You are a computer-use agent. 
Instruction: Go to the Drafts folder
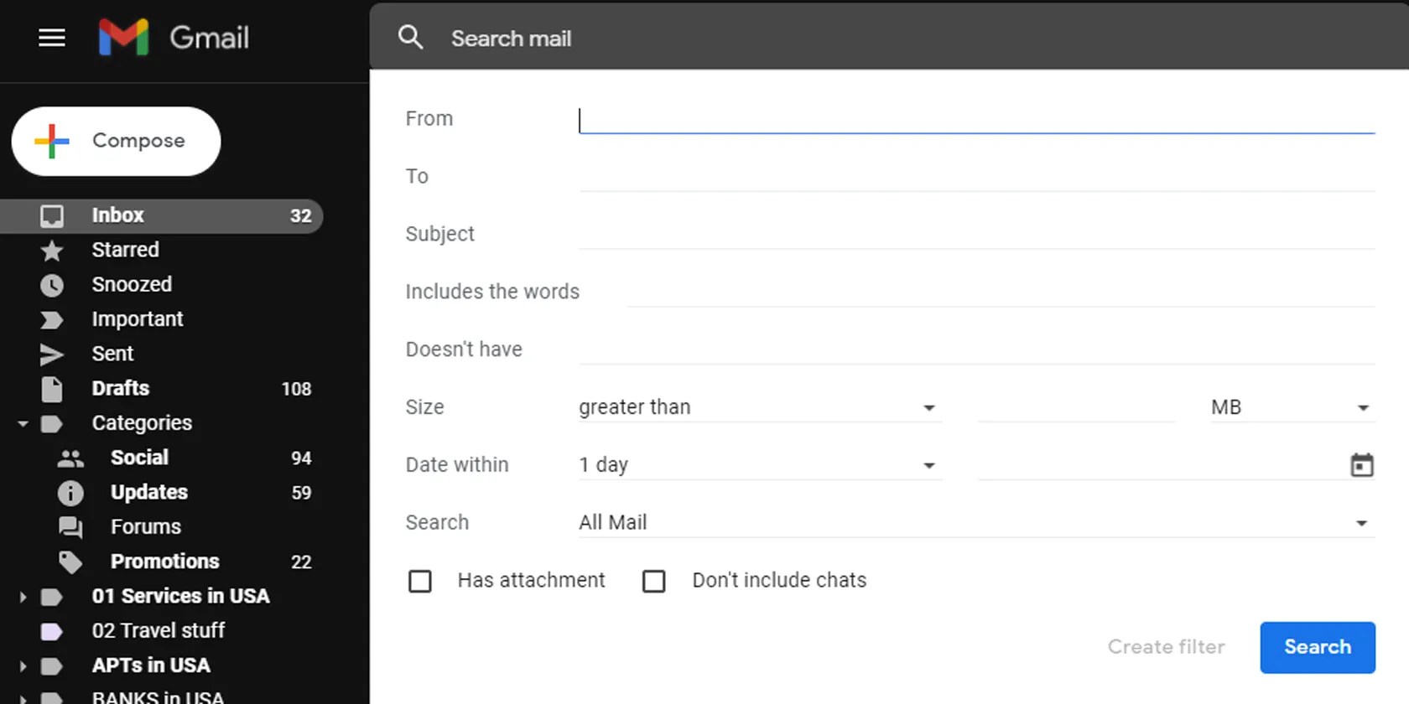click(121, 389)
